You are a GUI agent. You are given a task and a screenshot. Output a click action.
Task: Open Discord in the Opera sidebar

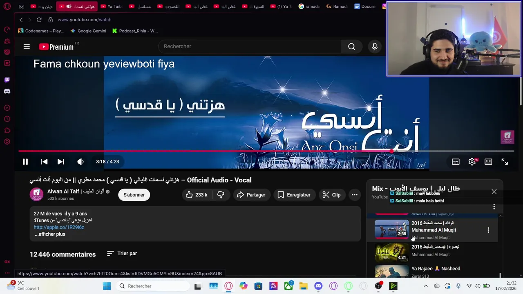click(7, 91)
